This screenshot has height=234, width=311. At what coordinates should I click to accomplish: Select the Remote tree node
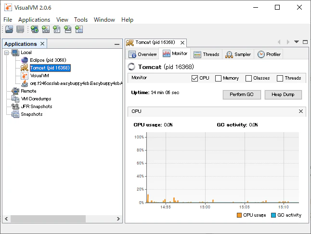[x=28, y=91]
